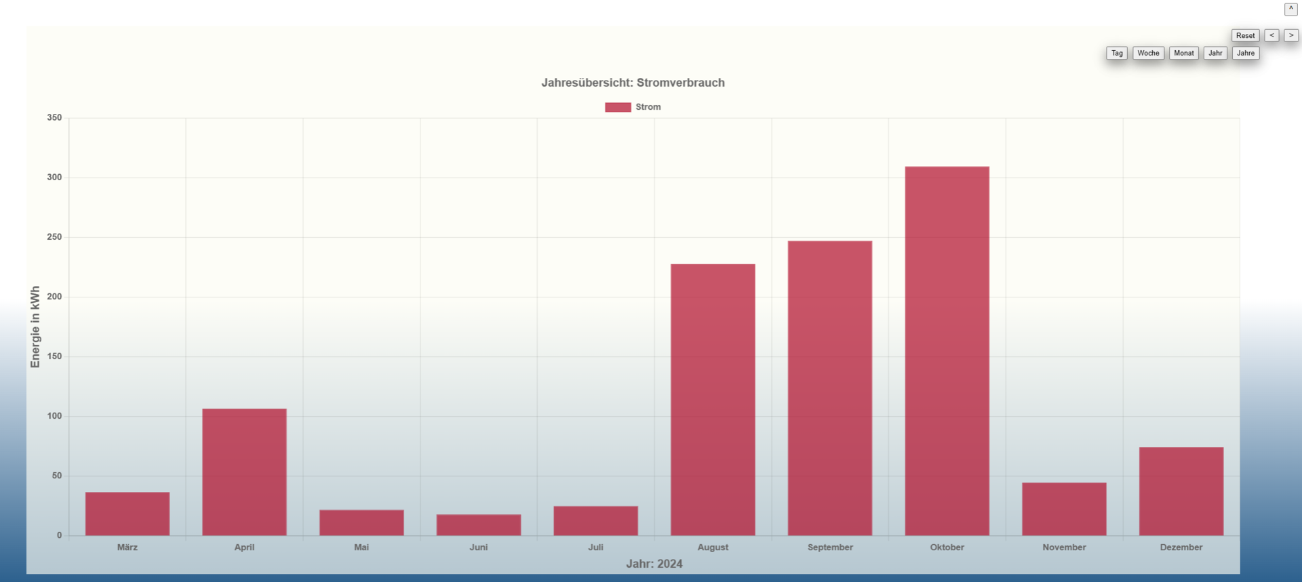Switch to the Jahre view

tap(1246, 53)
